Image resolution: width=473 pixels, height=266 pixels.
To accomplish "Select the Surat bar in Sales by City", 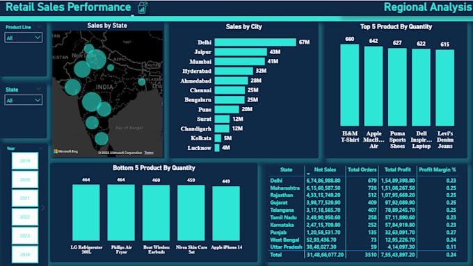I will (222, 119).
